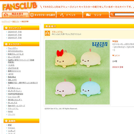The width and height of the screenshot is (134, 134).
Task: Click the orange prize icon beside すみっコぐらし title
Action: coord(48,33)
